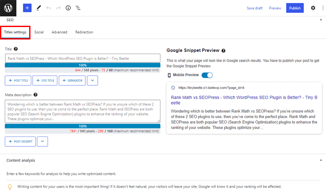Click the meta description length progress bar
Image resolution: width=326 pixels, height=191 pixels.
point(82,126)
